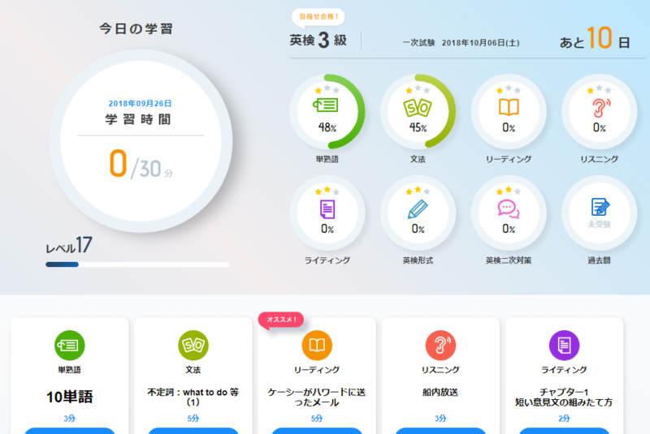
Task: Click the 英検形式 label
Action: [x=418, y=260]
